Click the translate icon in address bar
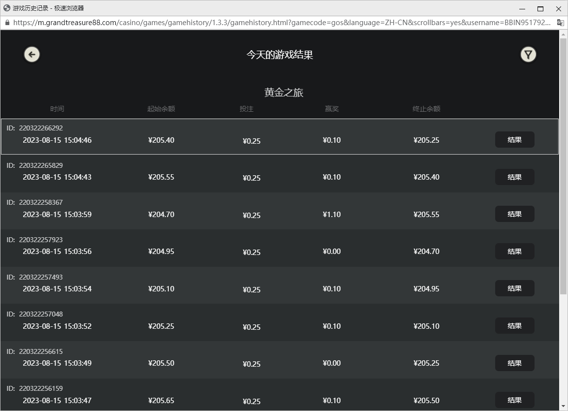This screenshot has height=411, width=568. [x=560, y=23]
